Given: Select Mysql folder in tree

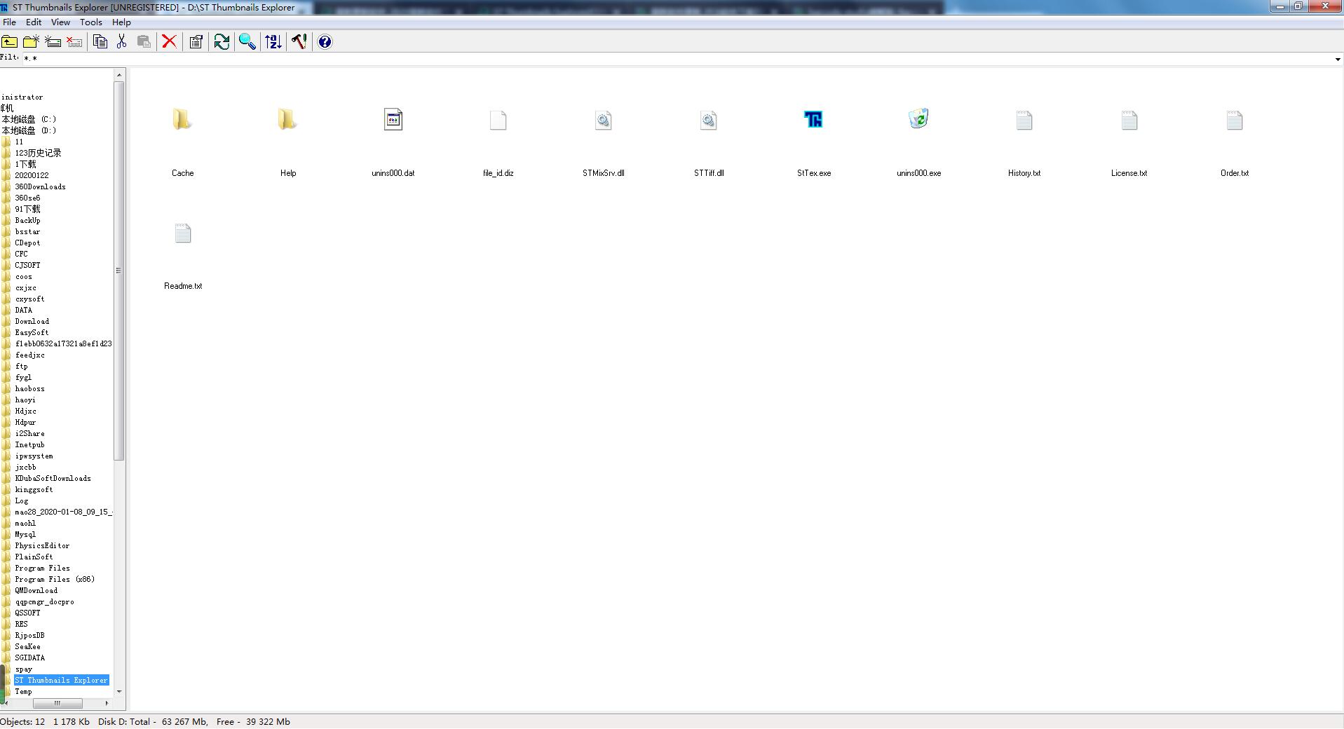Looking at the screenshot, I should 25,535.
